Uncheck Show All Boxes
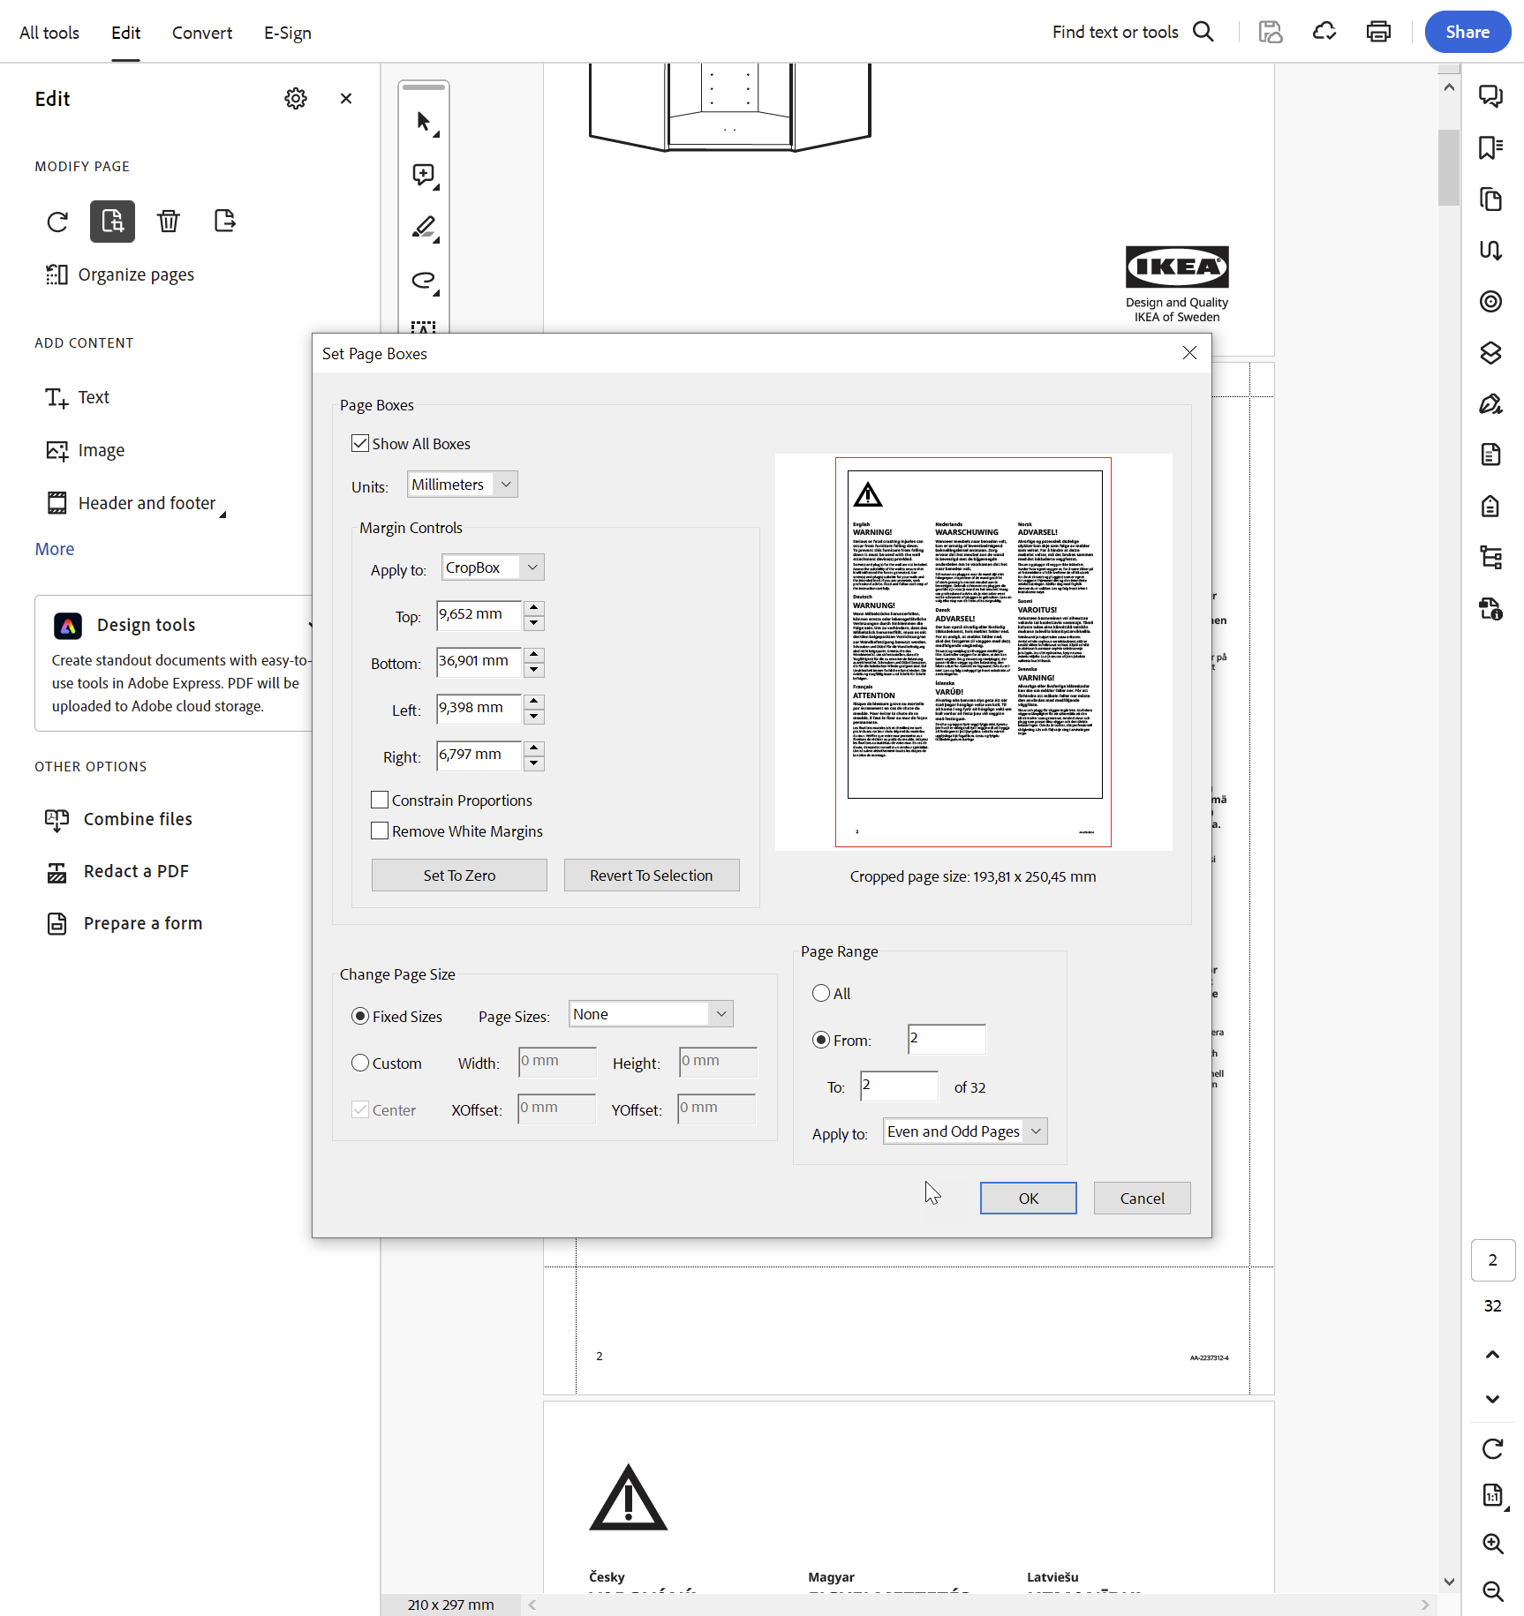Image resolution: width=1524 pixels, height=1616 pixels. coord(359,443)
